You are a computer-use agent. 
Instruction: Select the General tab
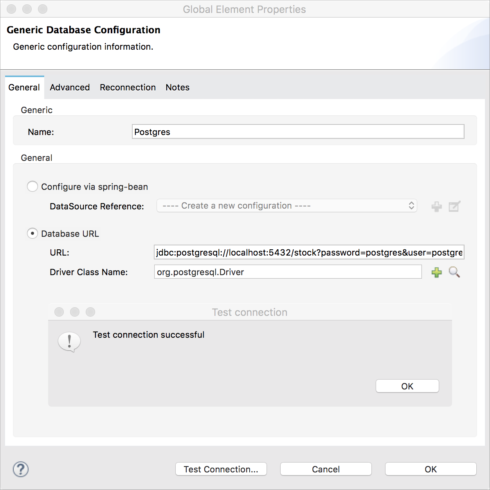click(x=24, y=87)
